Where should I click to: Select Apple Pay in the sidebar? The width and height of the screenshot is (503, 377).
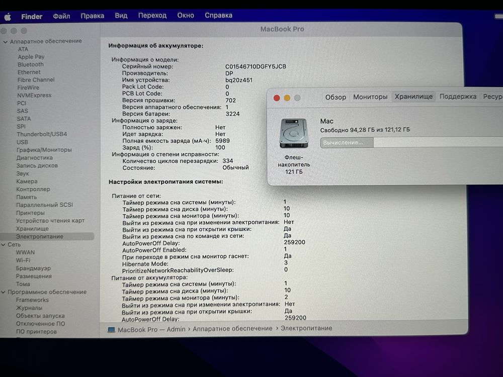point(31,57)
